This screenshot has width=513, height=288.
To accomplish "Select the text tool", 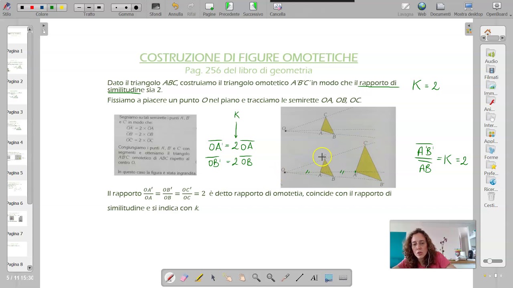I will (x=314, y=278).
